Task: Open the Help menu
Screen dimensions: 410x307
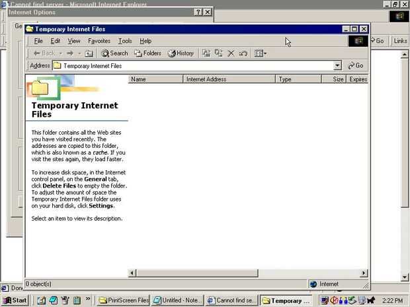Action: [x=145, y=41]
